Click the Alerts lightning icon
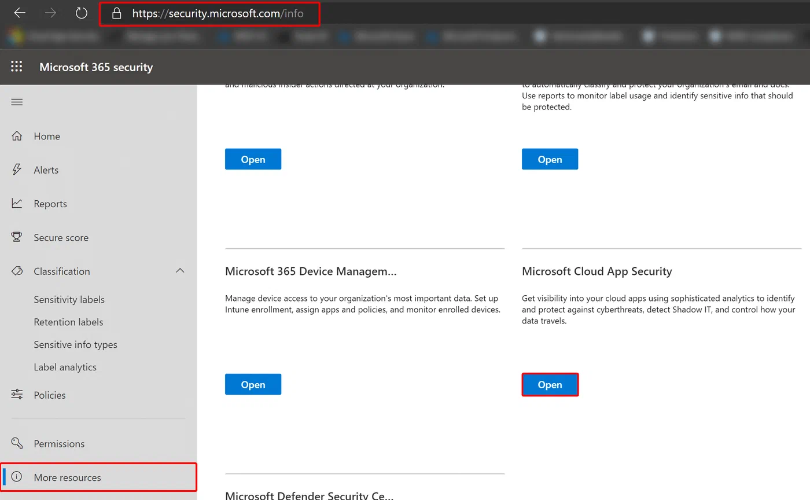Image resolution: width=810 pixels, height=500 pixels. (17, 170)
